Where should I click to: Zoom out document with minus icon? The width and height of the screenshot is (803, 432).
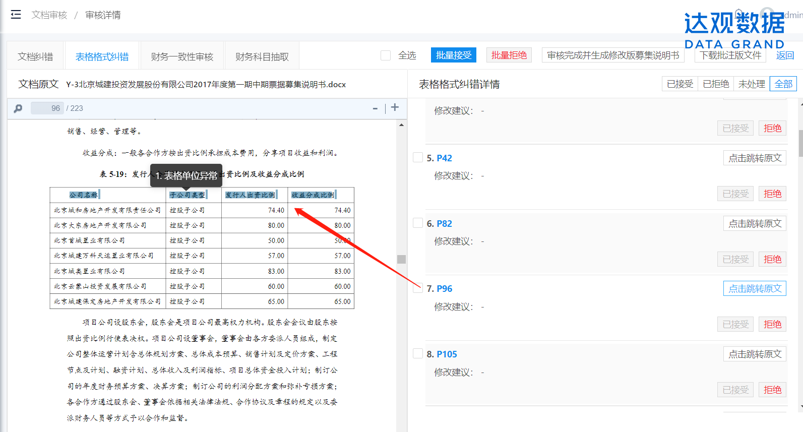(375, 108)
